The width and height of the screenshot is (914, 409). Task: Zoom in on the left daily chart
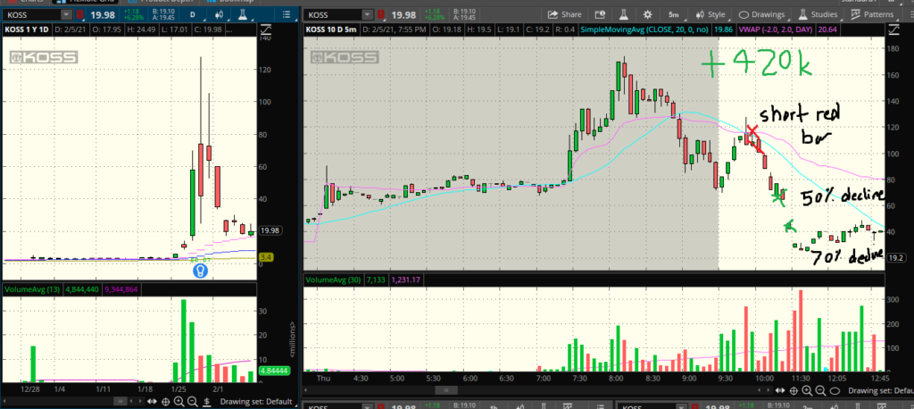pyautogui.click(x=179, y=402)
